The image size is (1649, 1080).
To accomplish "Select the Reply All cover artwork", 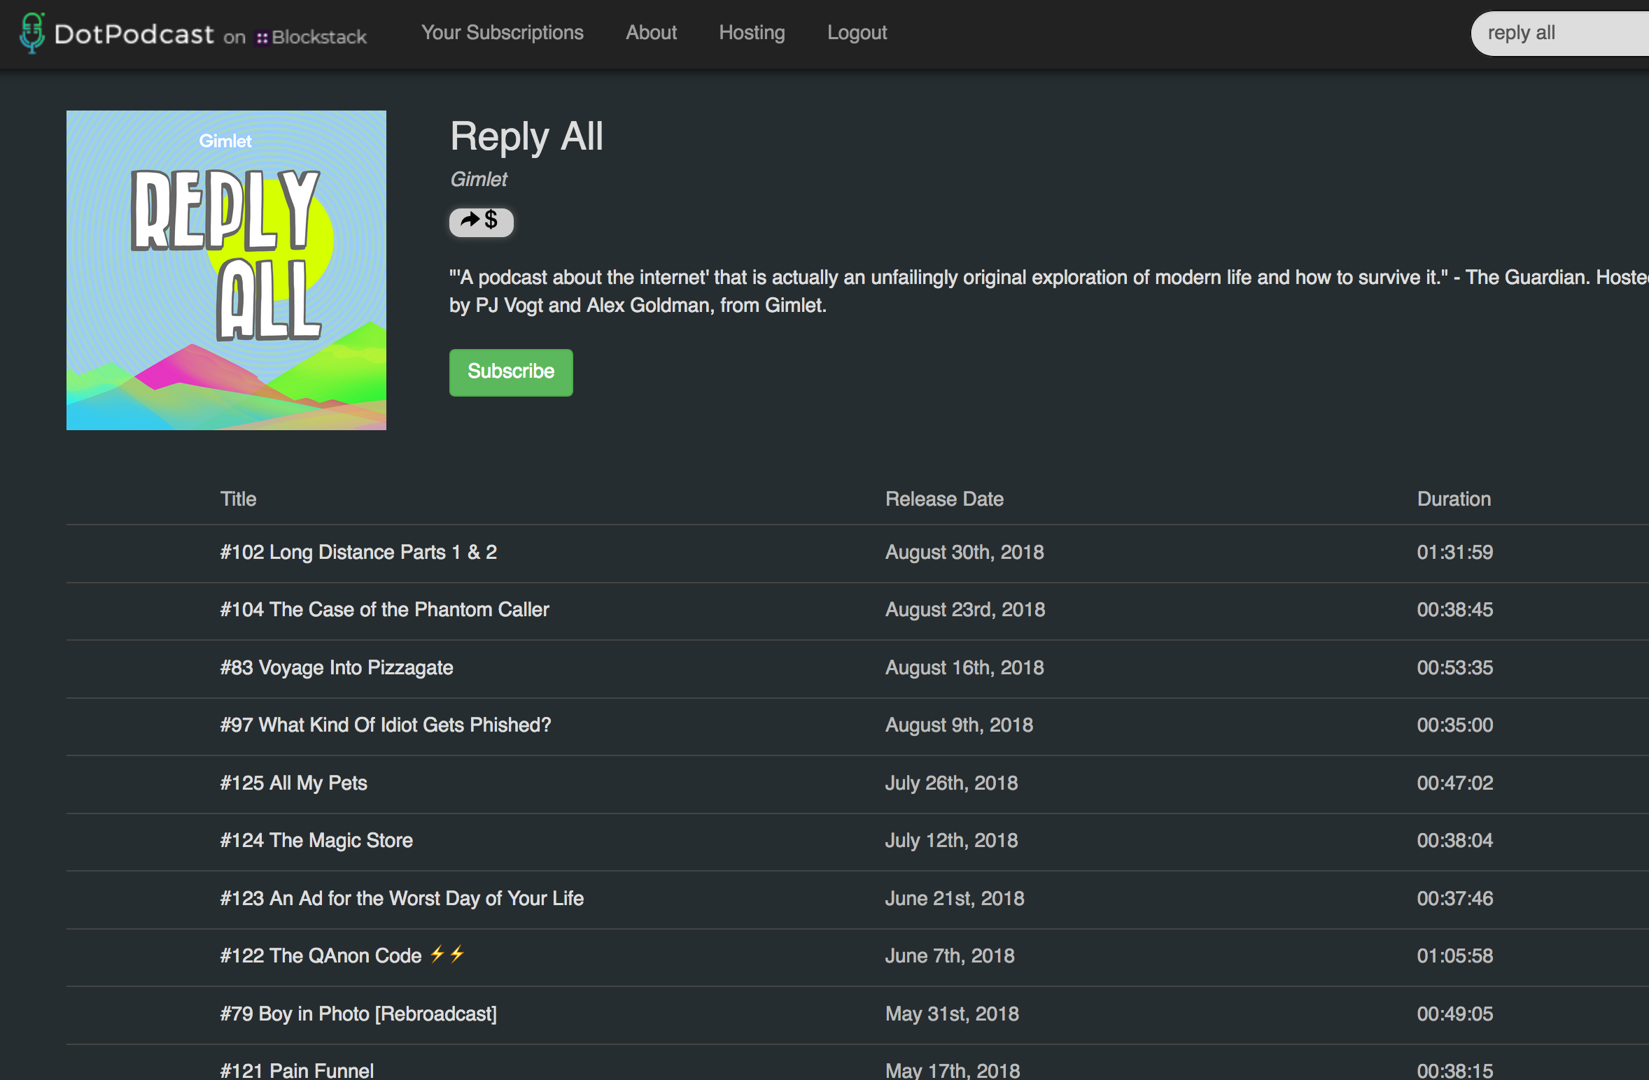I will 225,271.
